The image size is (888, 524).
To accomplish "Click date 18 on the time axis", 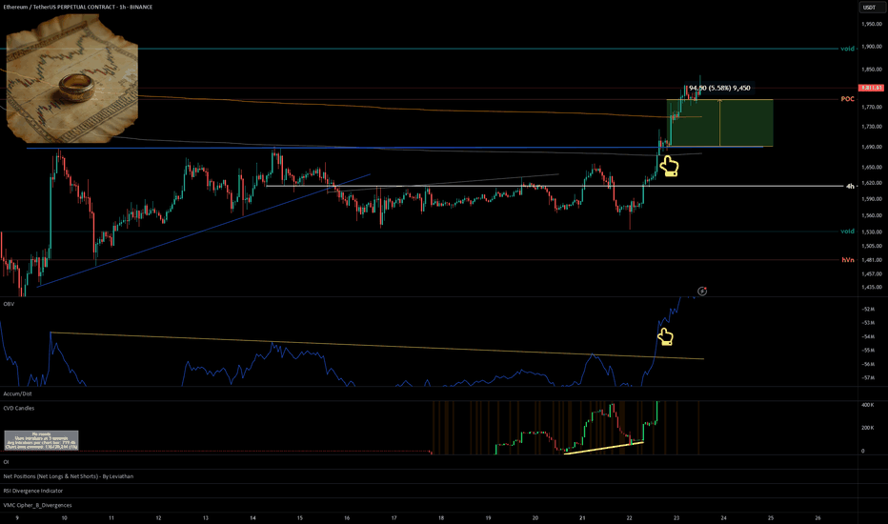I will pos(440,517).
